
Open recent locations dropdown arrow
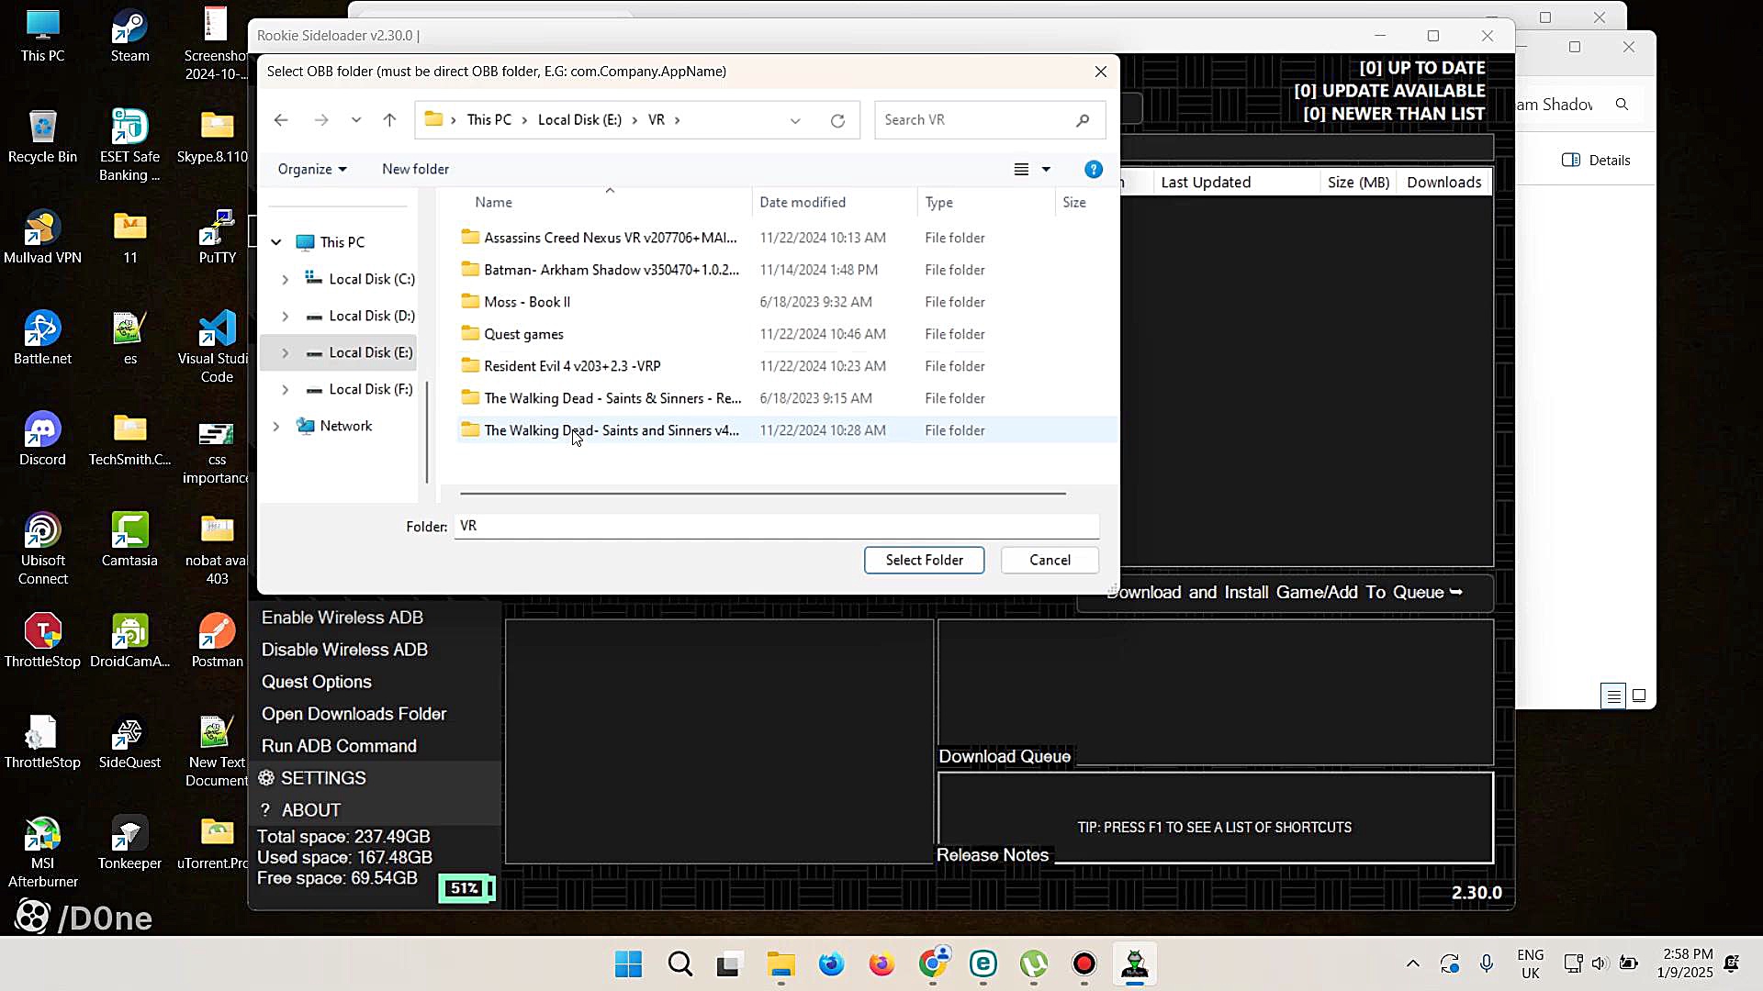[356, 120]
